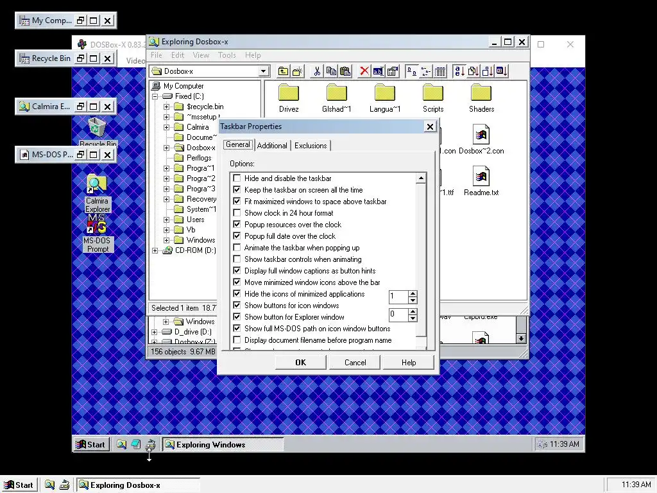657x493 pixels.
Task: Switch to details view
Action: [439, 71]
